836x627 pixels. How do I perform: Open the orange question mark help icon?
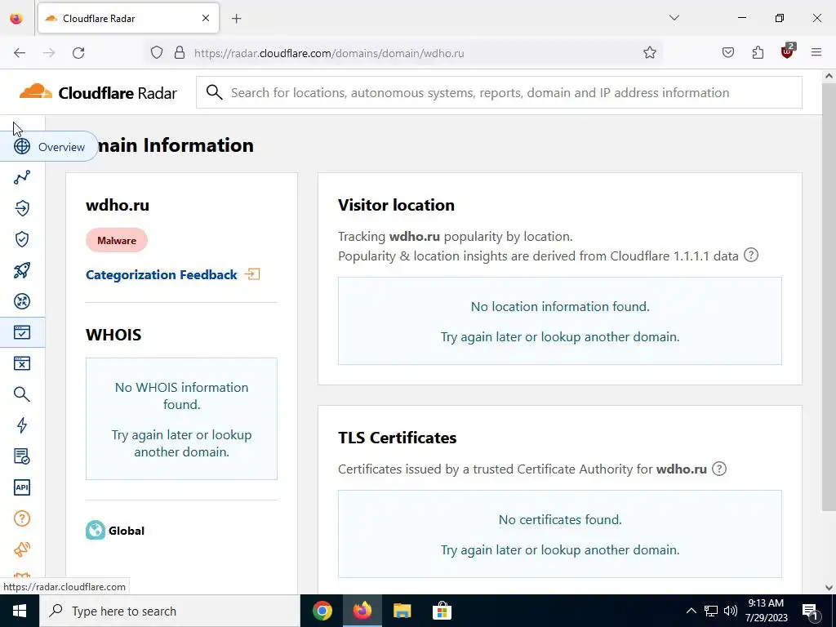[x=22, y=518]
